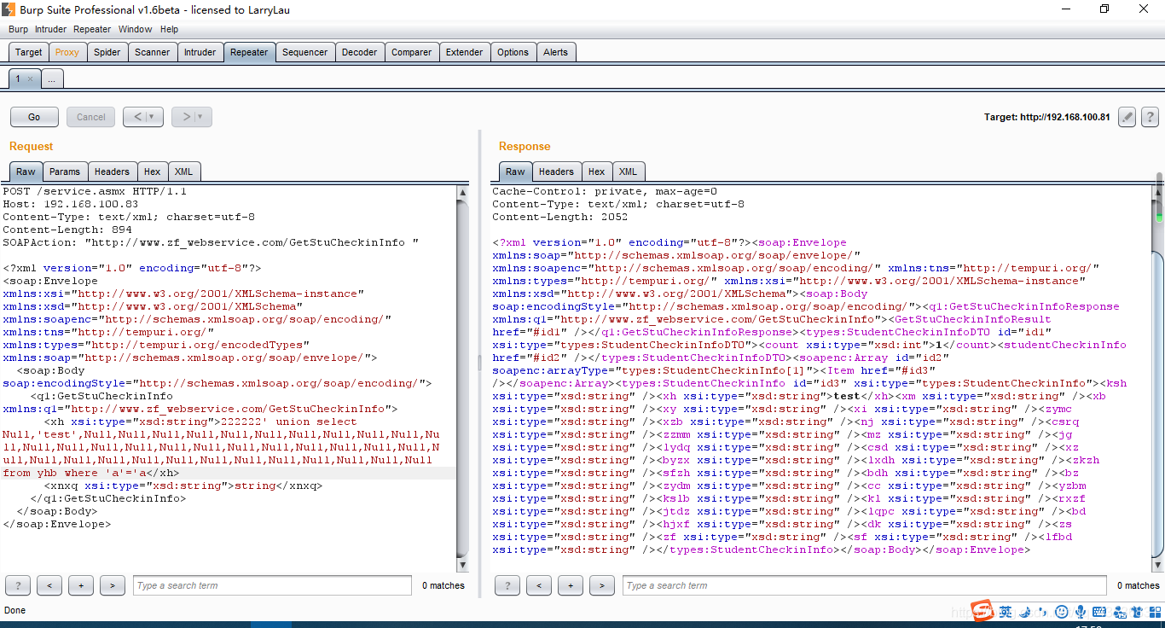Image resolution: width=1165 pixels, height=628 pixels.
Task: Switch to the Intruder tool tab
Action: click(200, 52)
